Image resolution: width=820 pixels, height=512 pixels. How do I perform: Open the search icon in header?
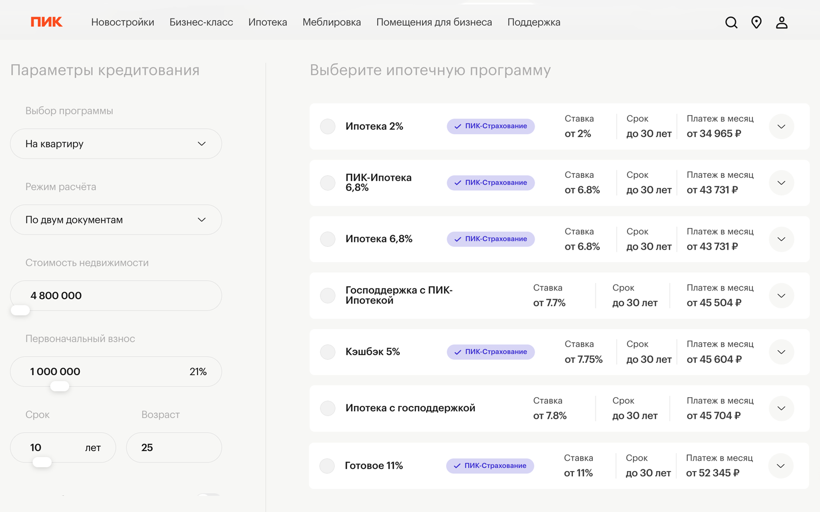pyautogui.click(x=731, y=22)
